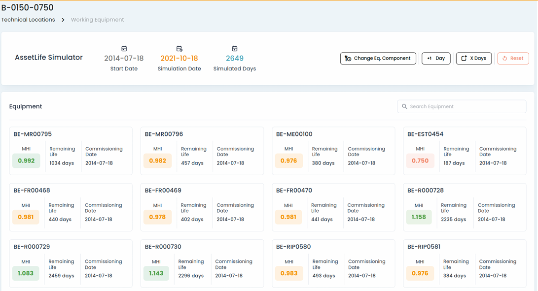Screen dimensions: 538x291
Task: Select Working Equipment breadcrumb
Action: point(98,20)
